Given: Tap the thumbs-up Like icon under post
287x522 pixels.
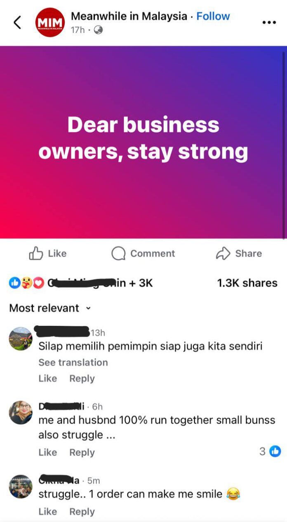Looking at the screenshot, I should coord(36,254).
